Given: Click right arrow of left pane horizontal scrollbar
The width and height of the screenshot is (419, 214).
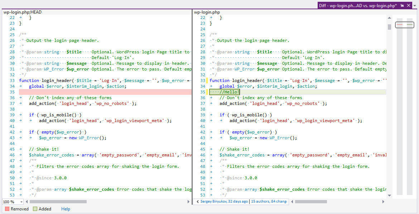Looking at the screenshot, I should coord(189,202).
